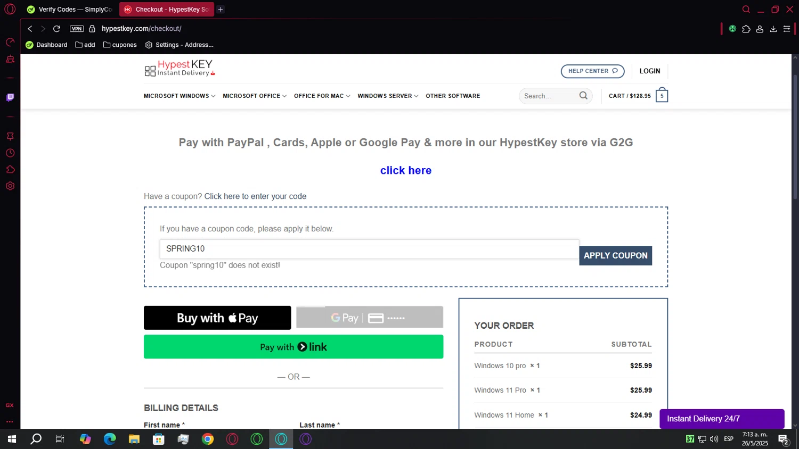Go forward to the next page
The image size is (799, 449).
(43, 29)
